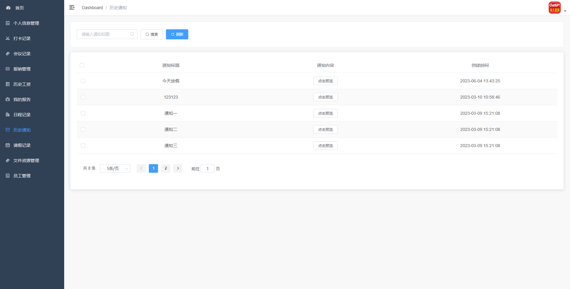Click the 前往 page number input box
Viewport: 570px width, 289px height.
coord(208,168)
